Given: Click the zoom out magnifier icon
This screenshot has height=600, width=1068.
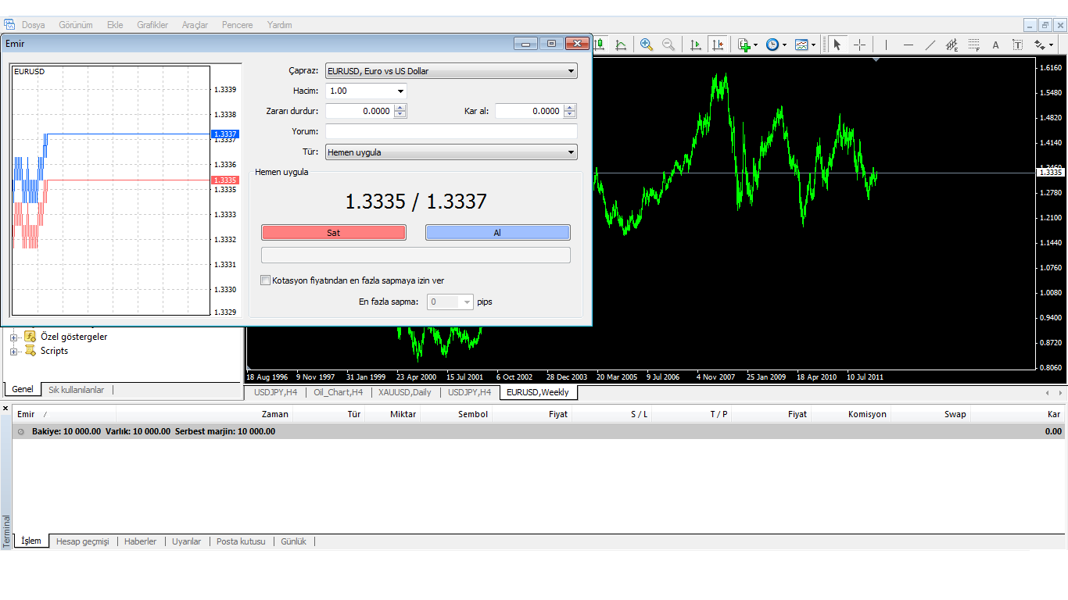Looking at the screenshot, I should 668,45.
